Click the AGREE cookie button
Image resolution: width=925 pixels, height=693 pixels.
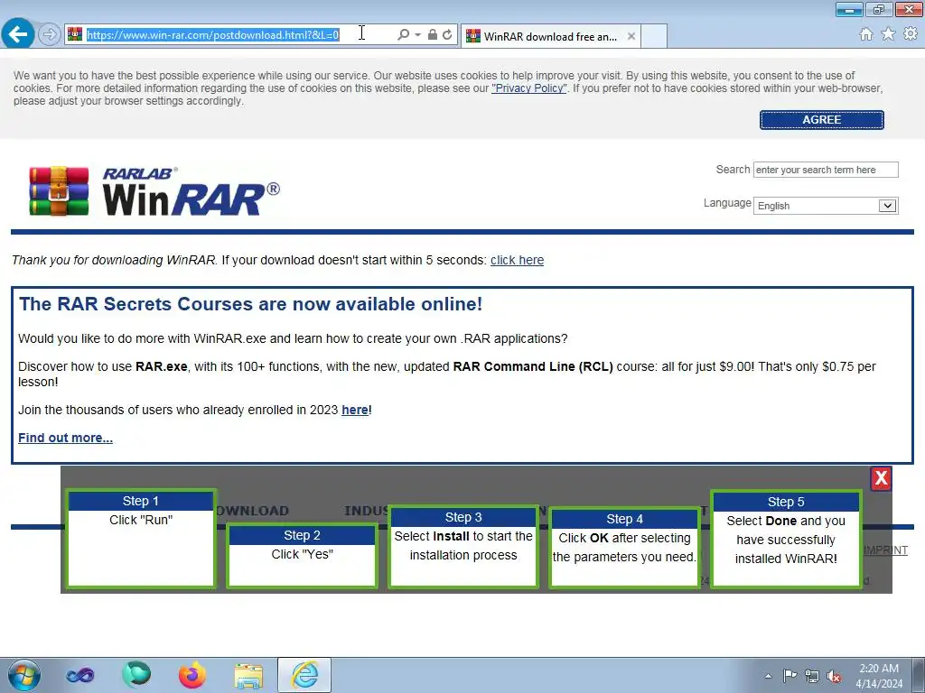pos(822,120)
